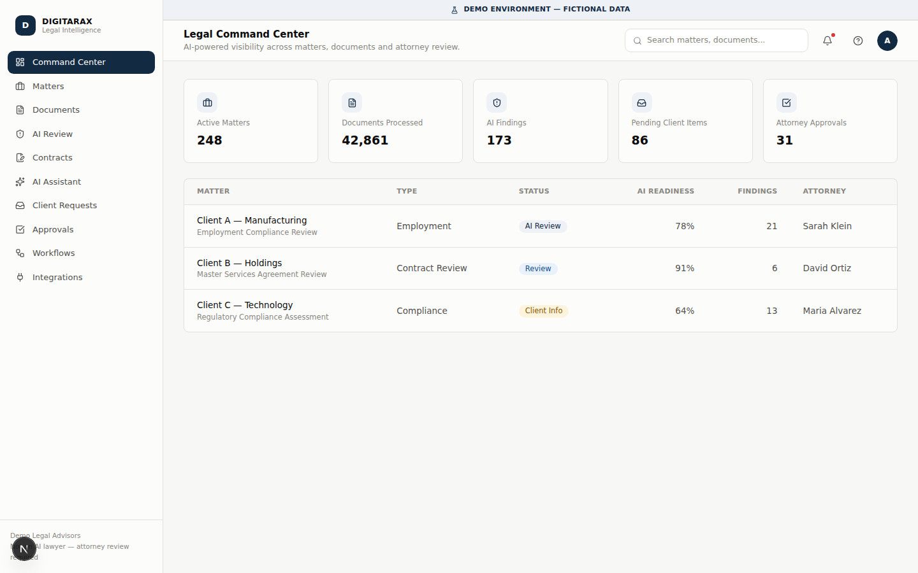Click the Legal Command Center heading
The width and height of the screenshot is (918, 573).
[x=246, y=34]
